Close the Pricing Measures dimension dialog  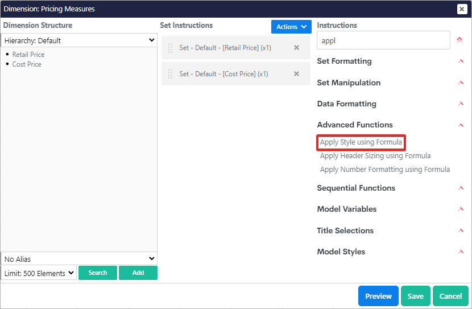pos(462,9)
